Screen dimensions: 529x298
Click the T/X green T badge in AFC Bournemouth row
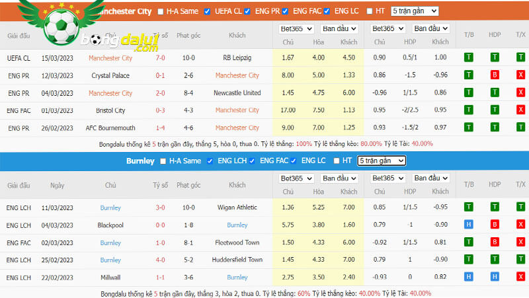[x=520, y=127]
